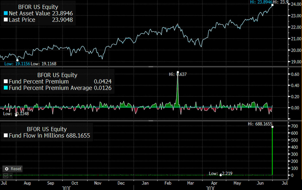Screen dimensions: 302x190
Task: Click the Low: -2.219 fund flow marker
Action: [x=221, y=175]
